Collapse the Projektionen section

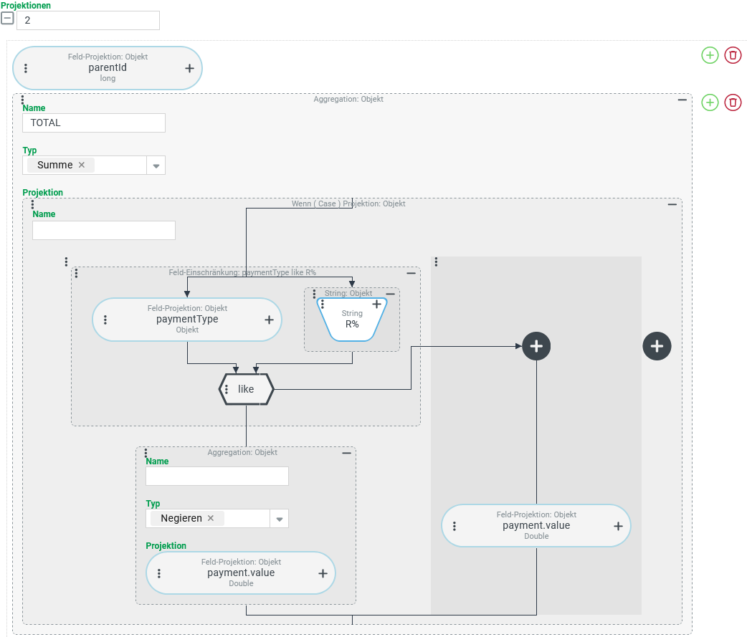click(7, 19)
